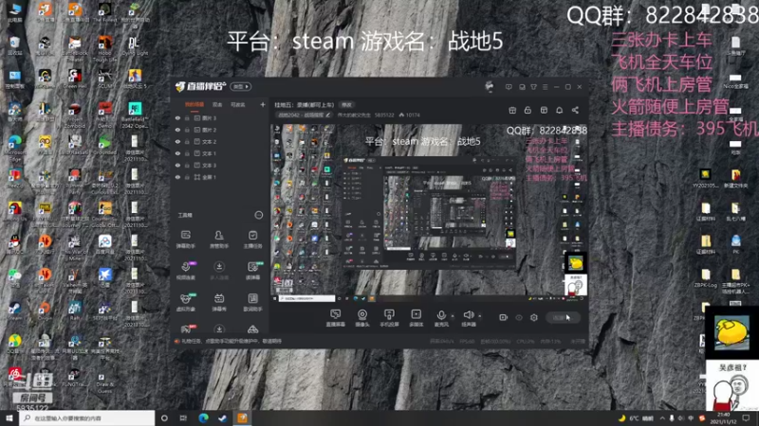Open the hamburger menu in title bar

point(545,87)
